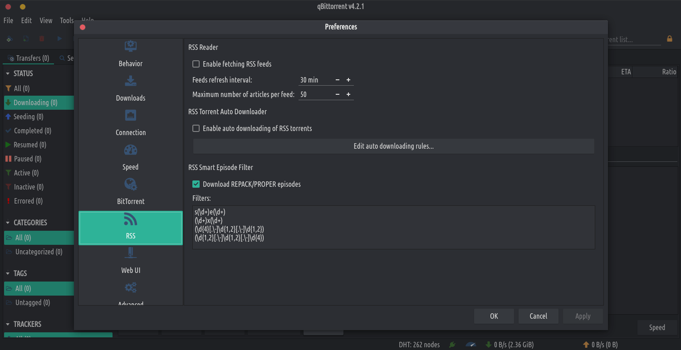The image size is (681, 350).
Task: Click DHT: 262 nodes status text
Action: [419, 345]
